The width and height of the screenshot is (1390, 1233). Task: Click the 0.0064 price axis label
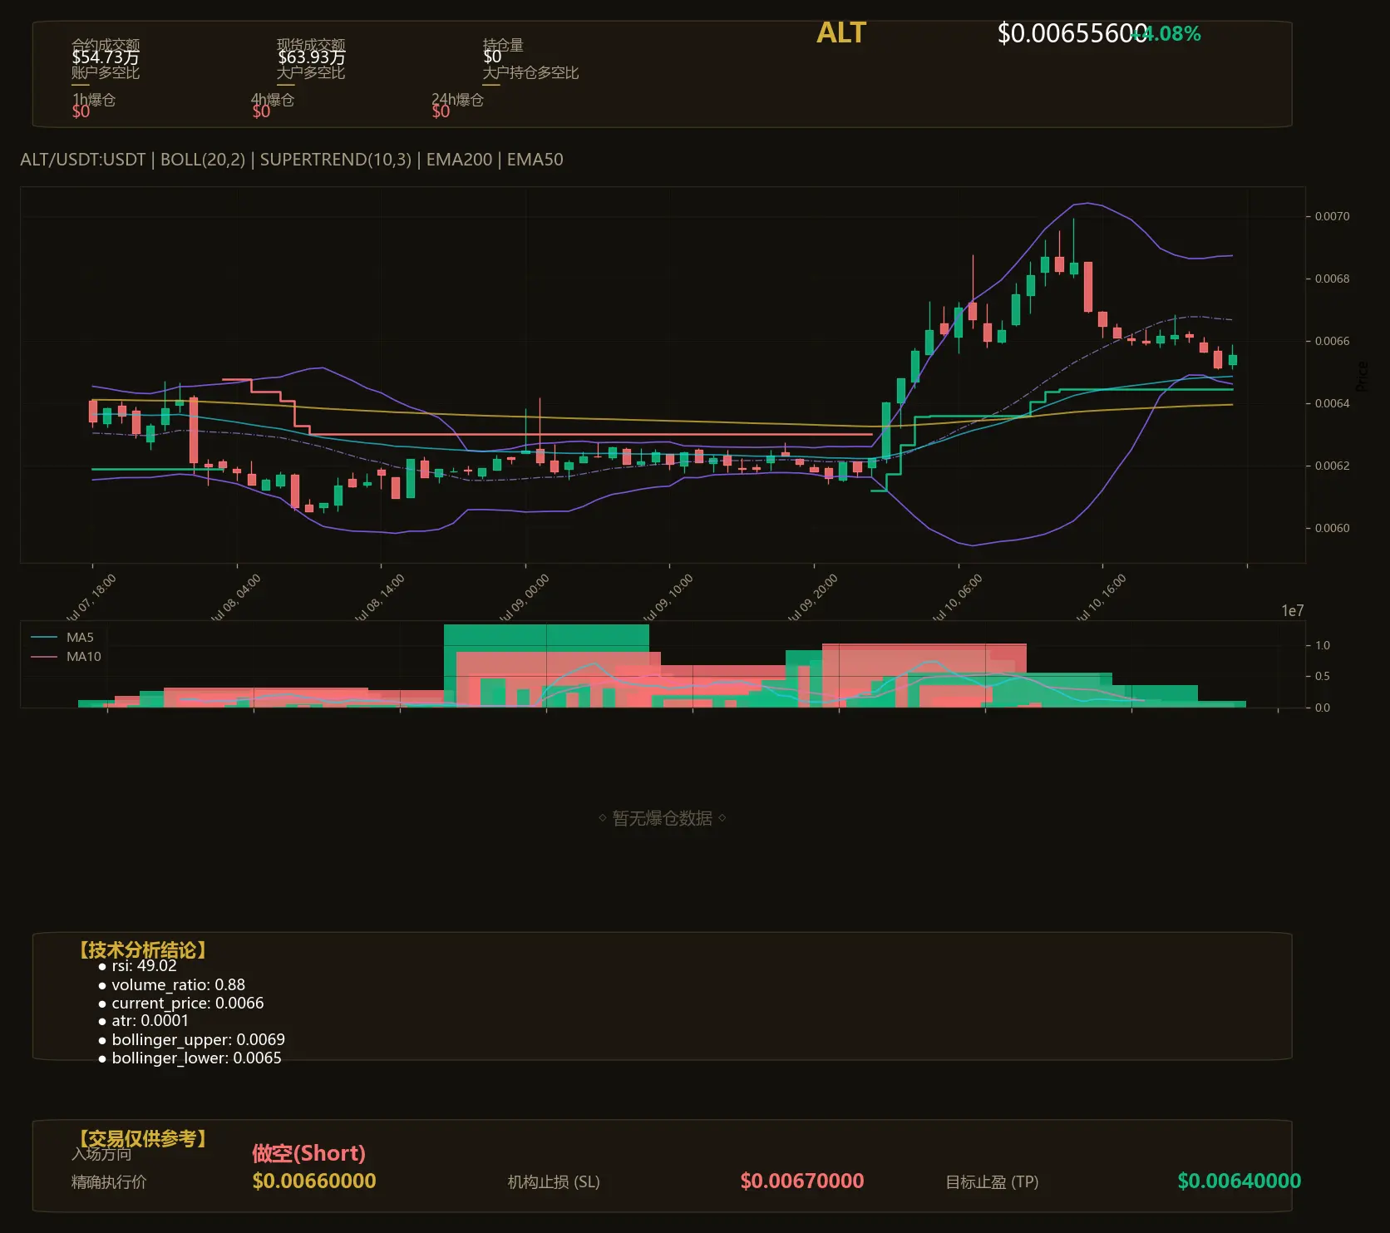tap(1332, 403)
